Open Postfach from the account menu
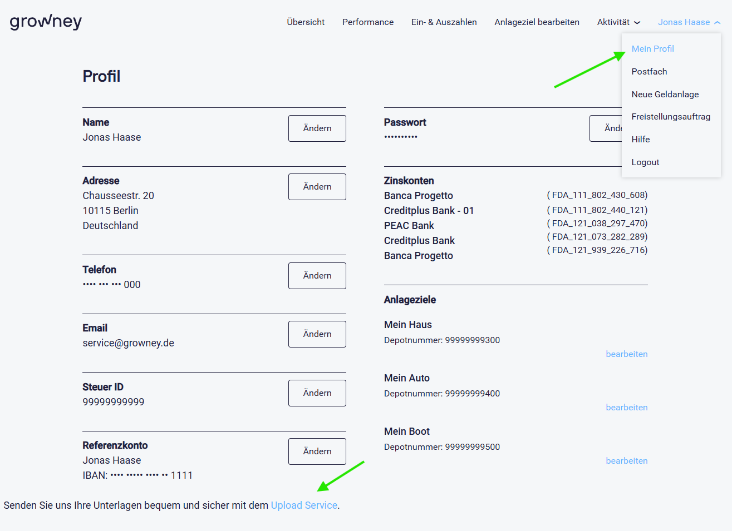 click(x=649, y=72)
